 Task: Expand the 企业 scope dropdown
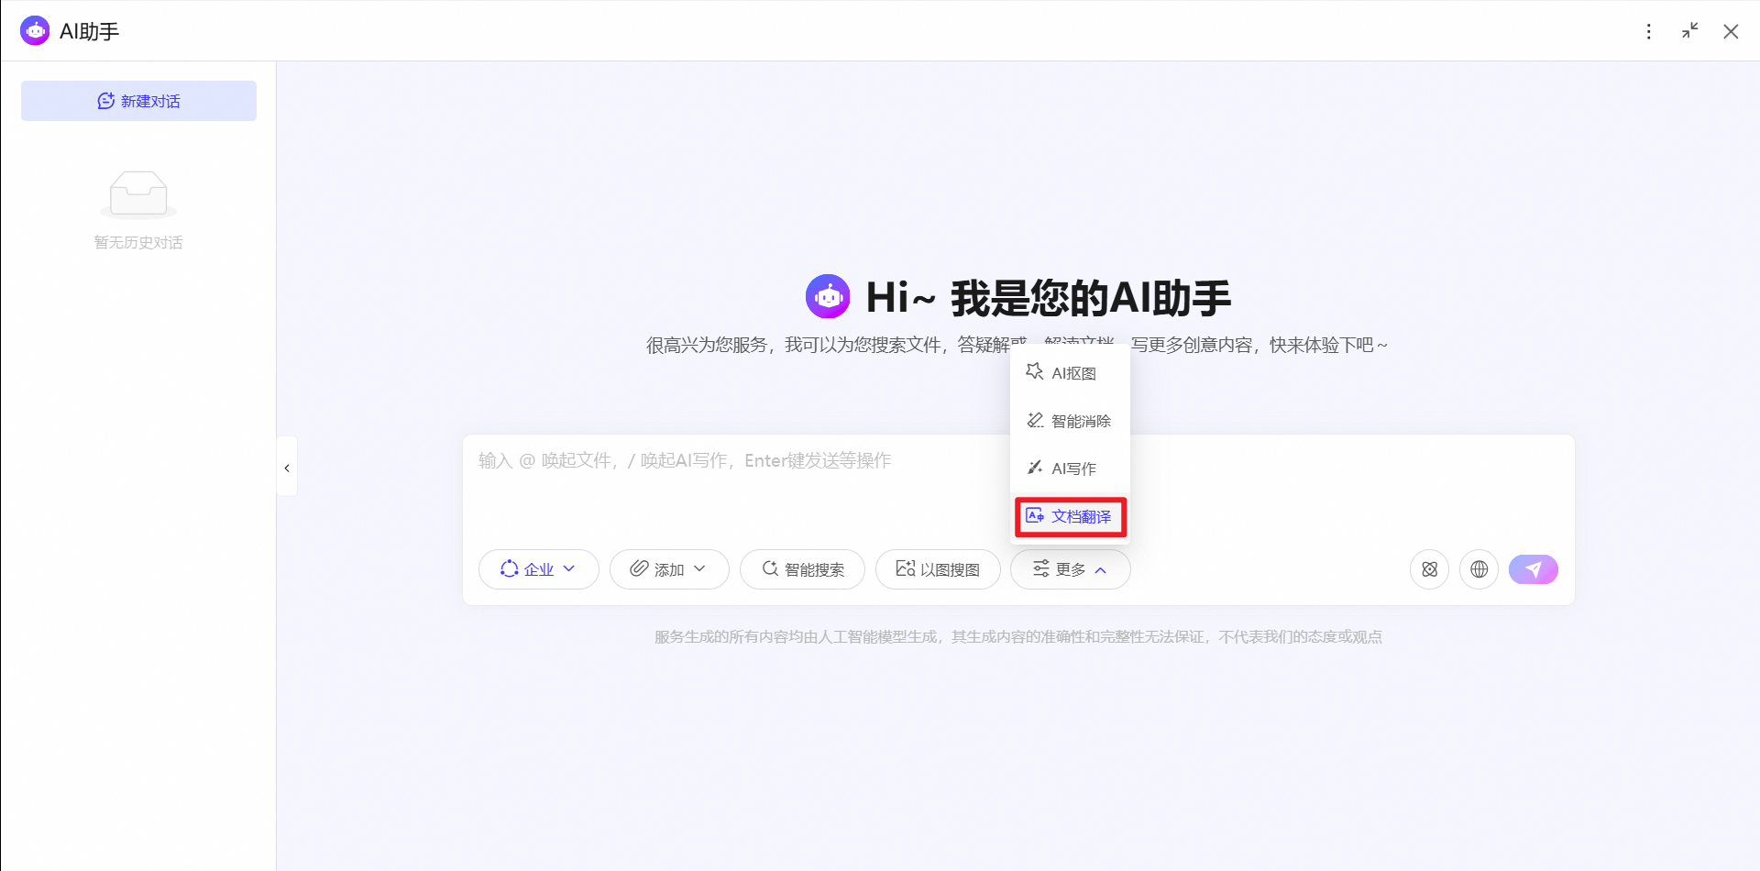tap(539, 569)
